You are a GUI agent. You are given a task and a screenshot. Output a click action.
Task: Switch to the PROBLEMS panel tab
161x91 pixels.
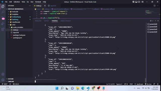38,21
